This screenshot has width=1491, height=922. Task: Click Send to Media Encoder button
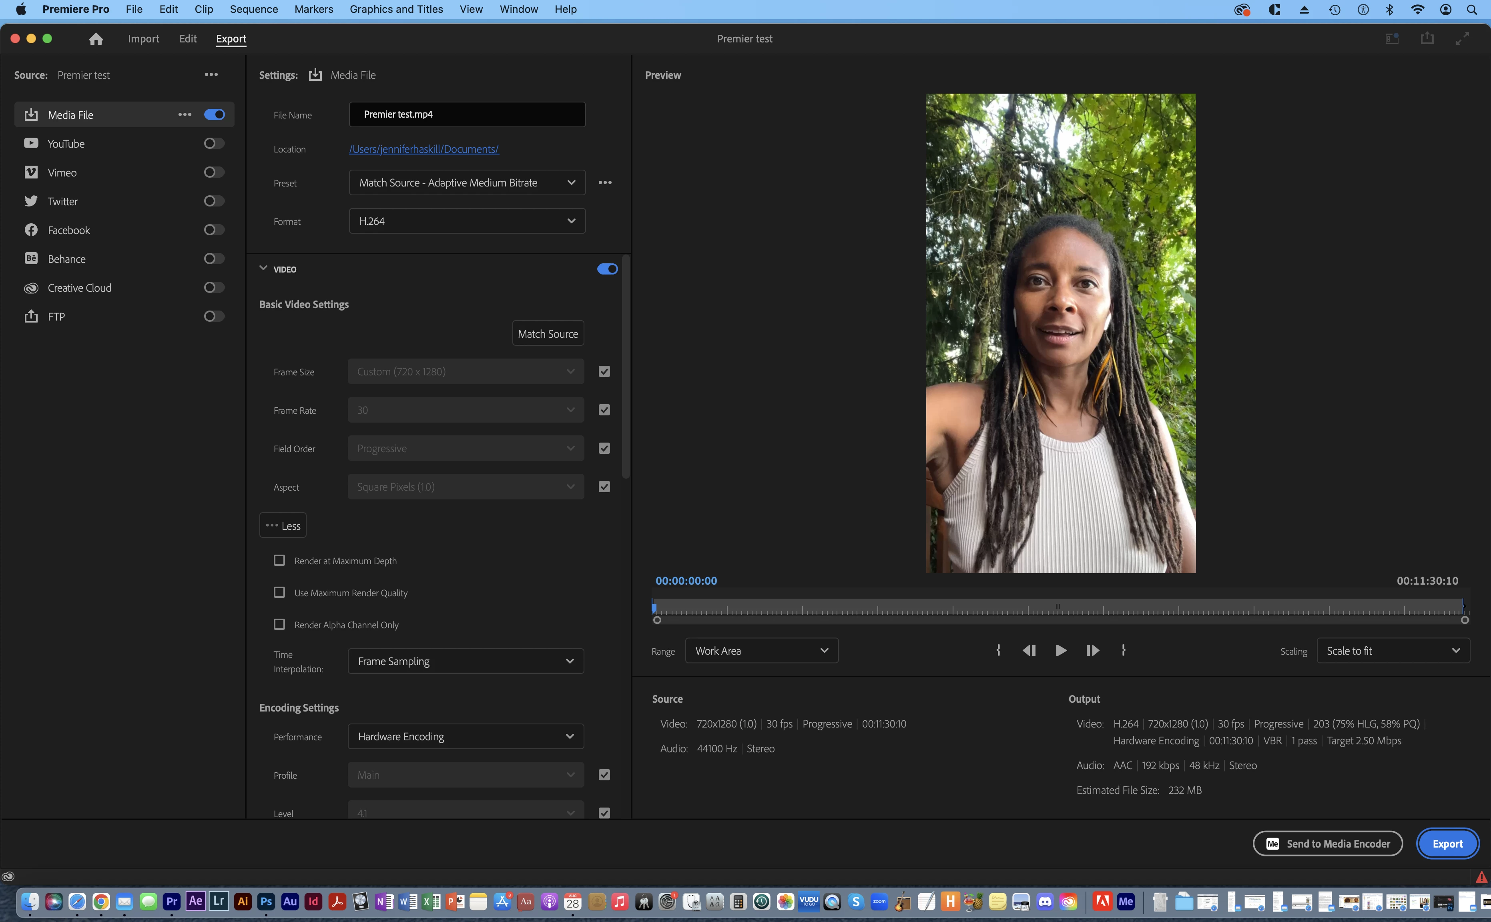click(1327, 844)
